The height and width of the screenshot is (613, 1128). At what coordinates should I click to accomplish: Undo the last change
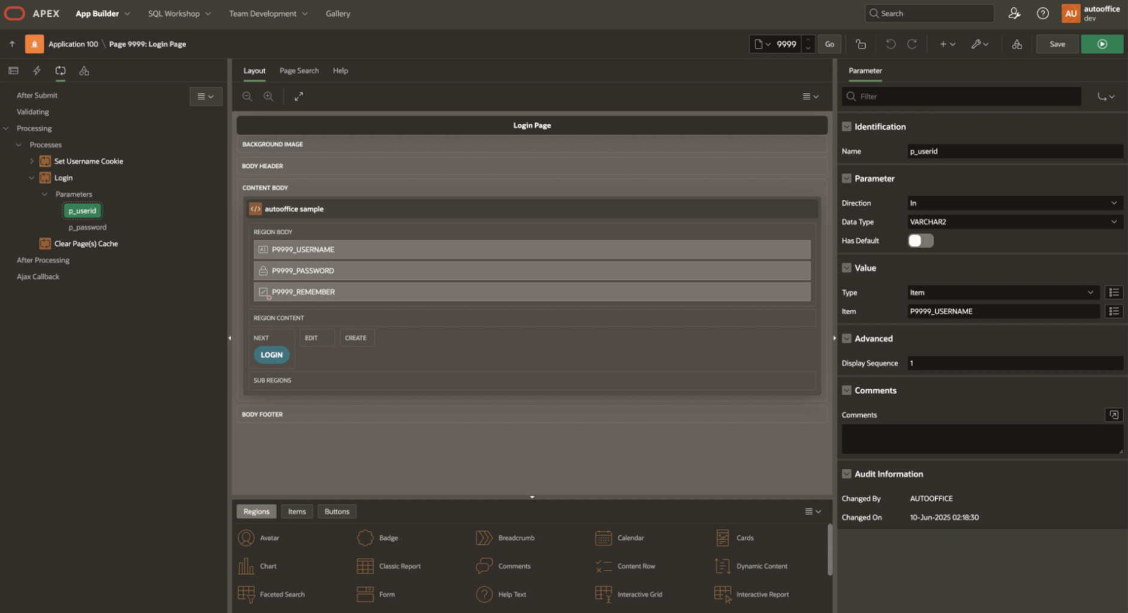[890, 44]
